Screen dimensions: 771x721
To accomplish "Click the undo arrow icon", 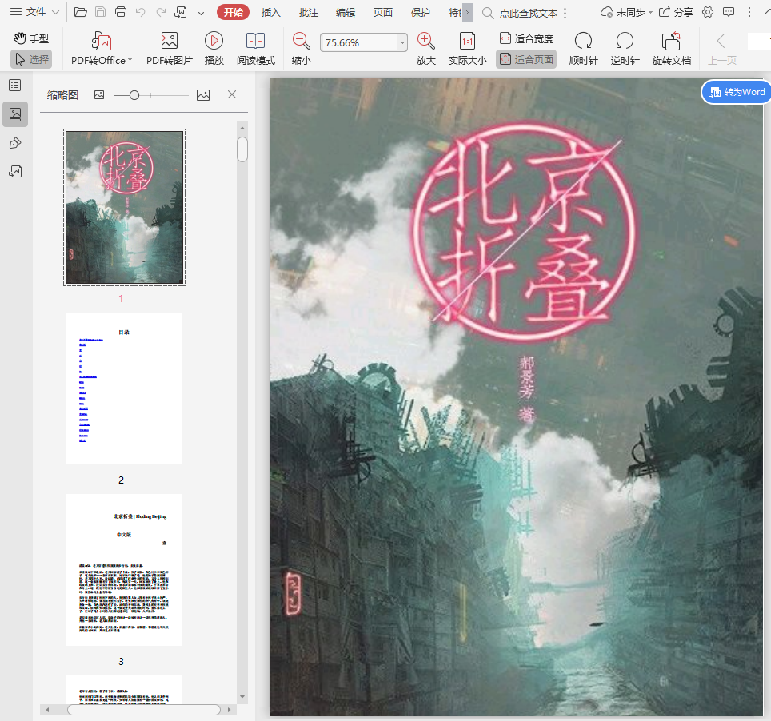I will [x=141, y=12].
